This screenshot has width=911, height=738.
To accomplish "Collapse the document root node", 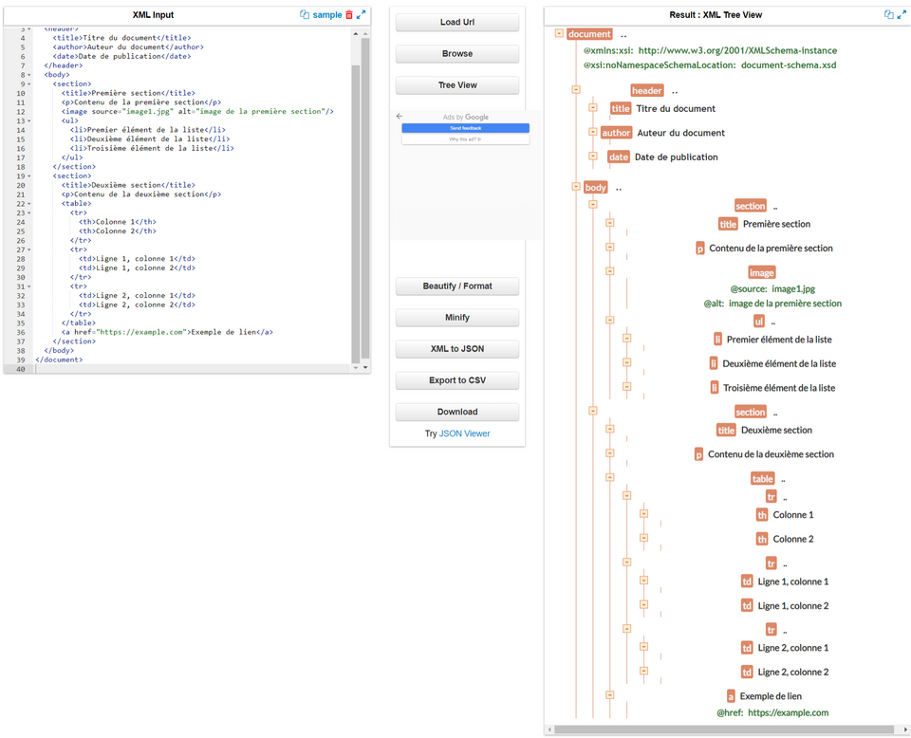I will click(x=559, y=33).
